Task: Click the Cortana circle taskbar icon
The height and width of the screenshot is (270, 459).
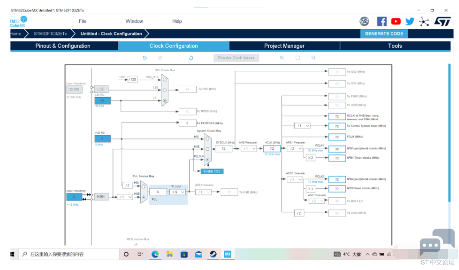Action: [126, 254]
